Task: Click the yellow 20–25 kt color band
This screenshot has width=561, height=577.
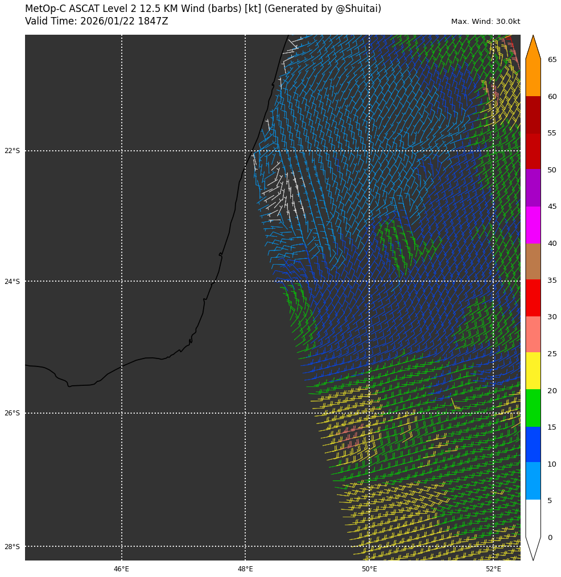Action: tap(533, 371)
